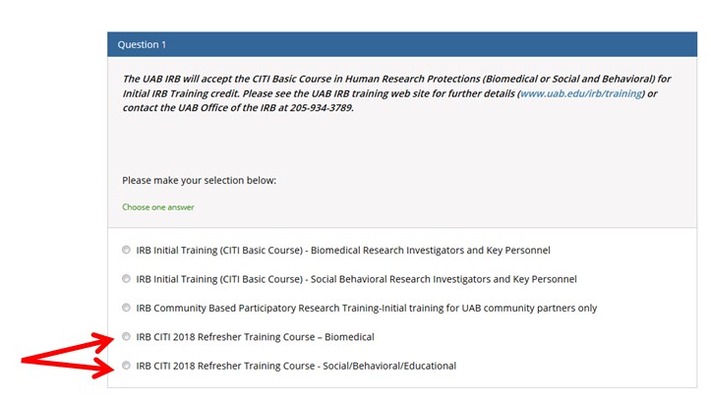Click 'Please make your selection below' prompt

tap(200, 181)
